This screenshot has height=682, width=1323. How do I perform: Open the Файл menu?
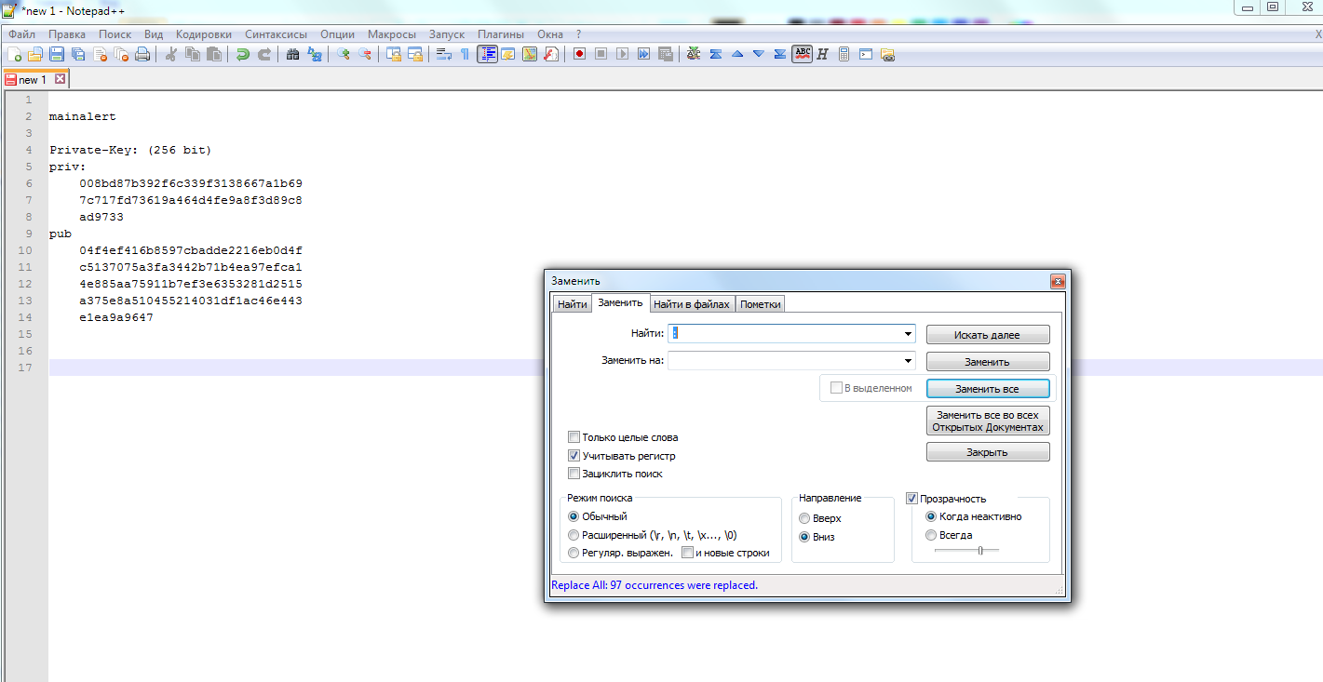coord(21,34)
